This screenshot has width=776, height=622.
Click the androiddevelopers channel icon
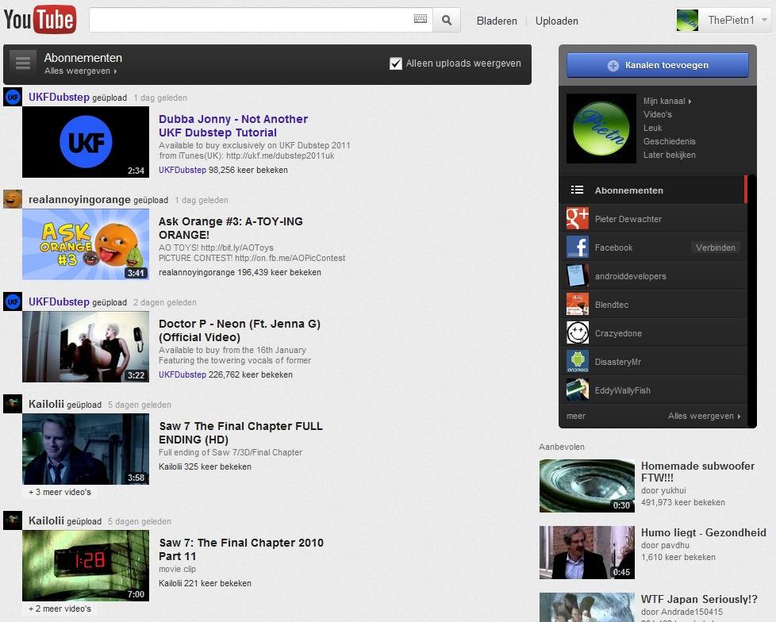pyautogui.click(x=578, y=275)
